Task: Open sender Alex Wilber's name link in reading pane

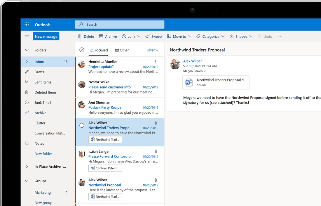Action: pyautogui.click(x=192, y=61)
